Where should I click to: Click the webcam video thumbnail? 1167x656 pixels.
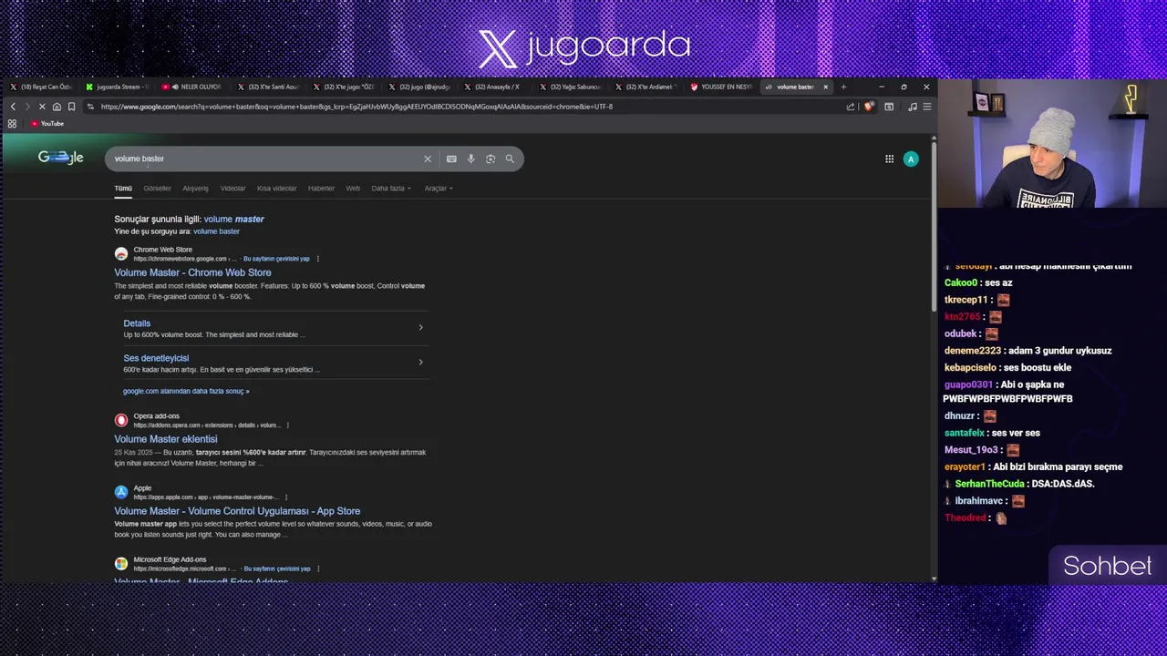tap(1052, 144)
